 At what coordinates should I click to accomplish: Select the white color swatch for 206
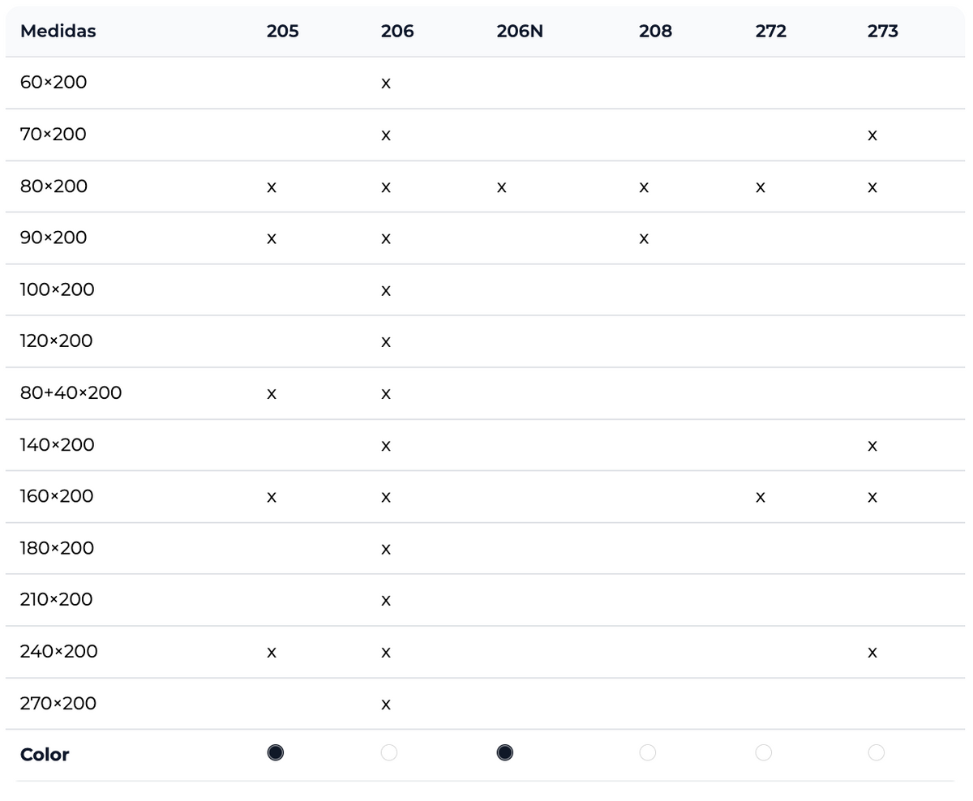[389, 753]
